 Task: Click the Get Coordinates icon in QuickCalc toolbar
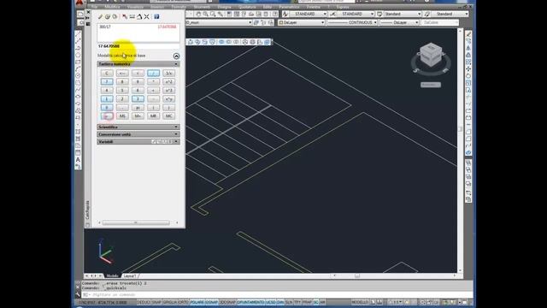coord(125,16)
